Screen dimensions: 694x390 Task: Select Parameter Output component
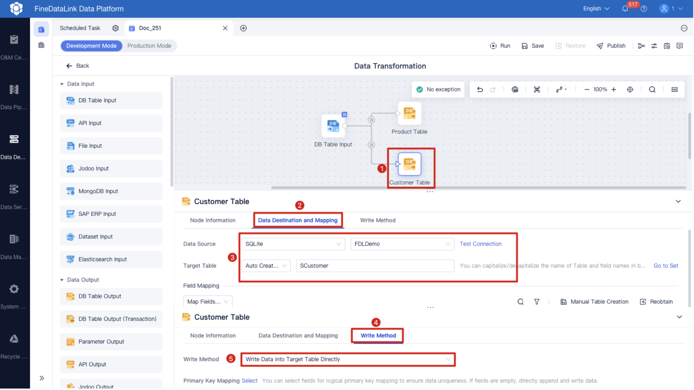111,342
